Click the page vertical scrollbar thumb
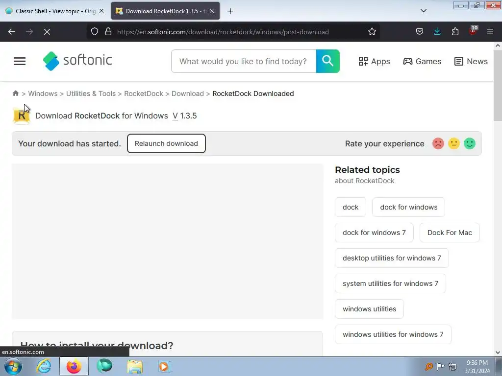The image size is (502, 376). [498, 85]
